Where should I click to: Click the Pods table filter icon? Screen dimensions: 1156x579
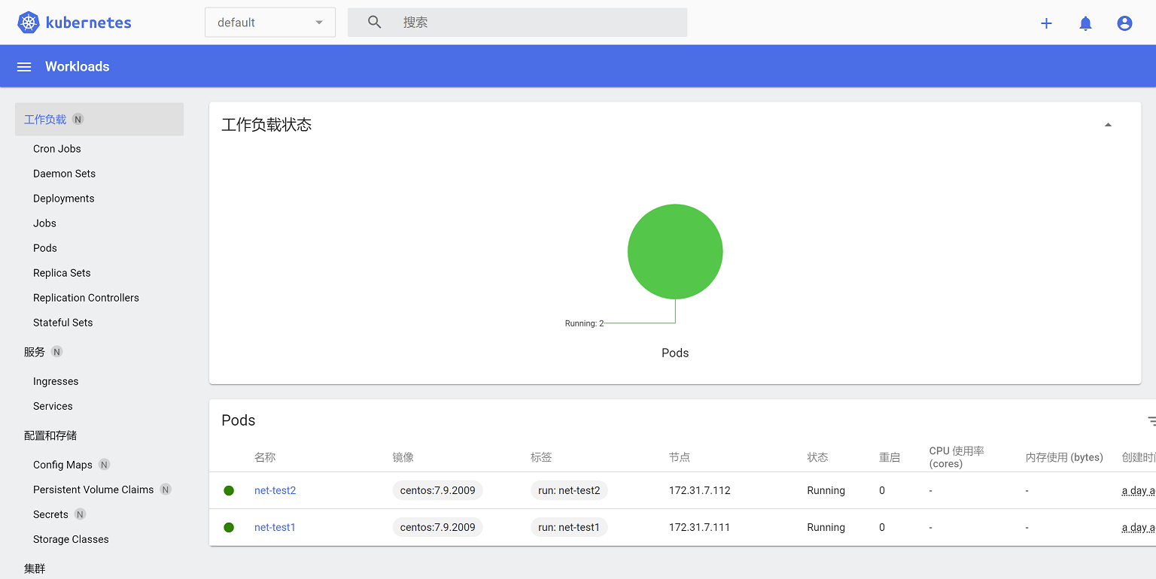point(1151,421)
